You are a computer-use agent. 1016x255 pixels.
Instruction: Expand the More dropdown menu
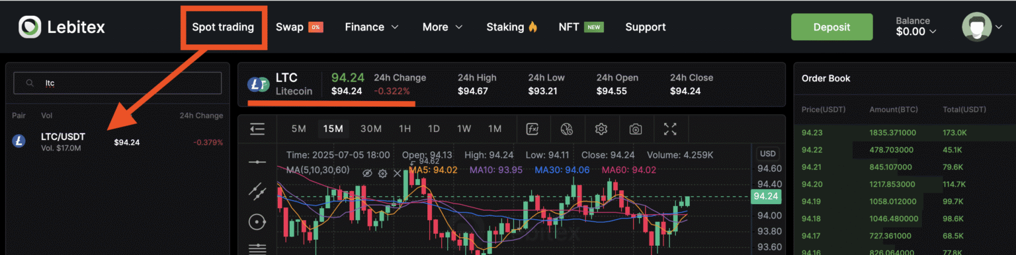coord(443,27)
